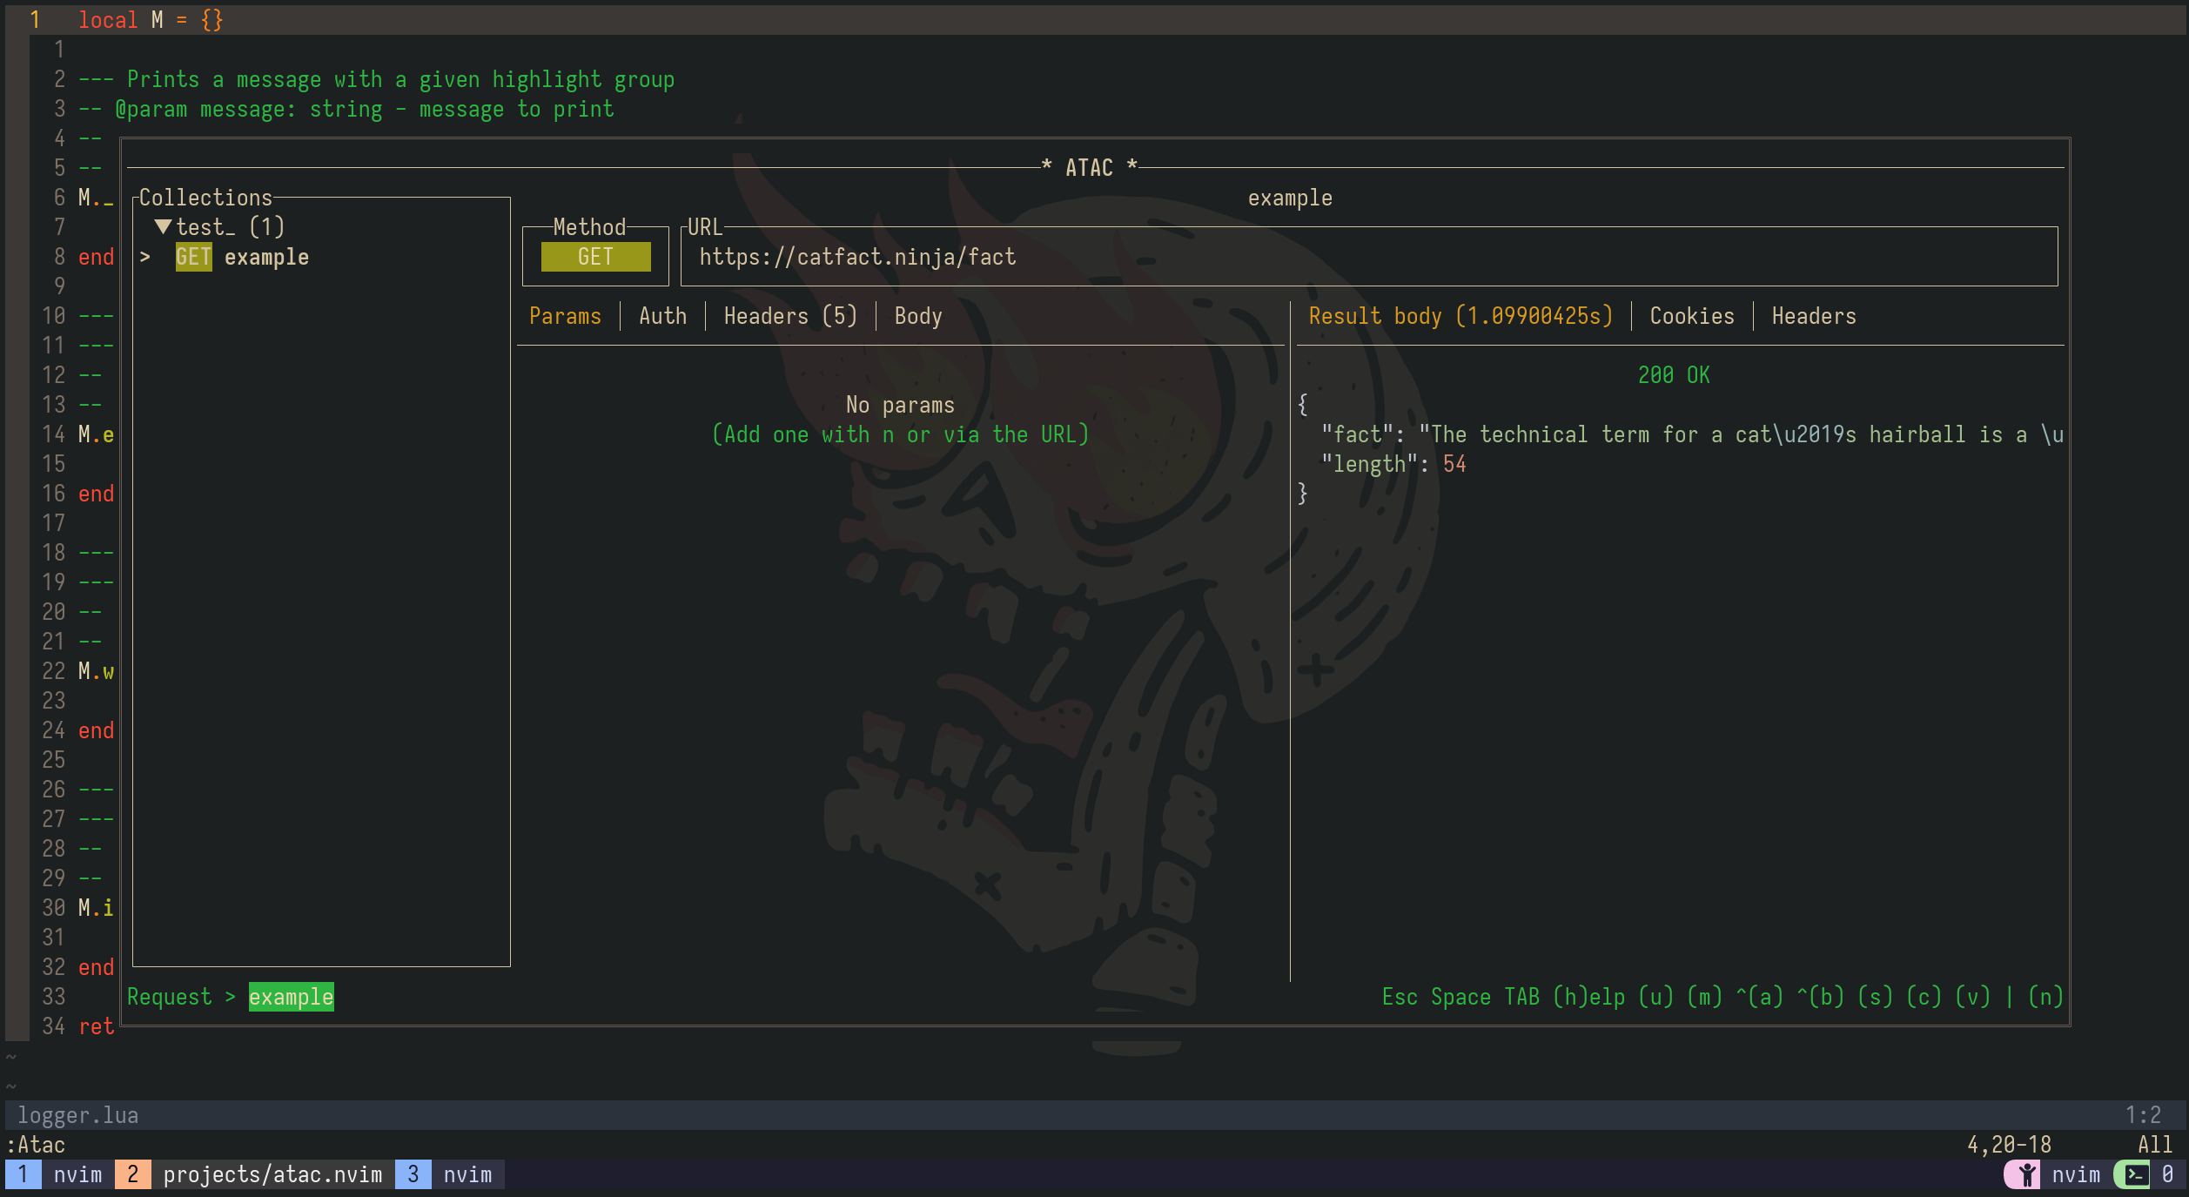This screenshot has height=1197, width=2189.
Task: Click the :Atac command line text
Action: click(x=36, y=1145)
